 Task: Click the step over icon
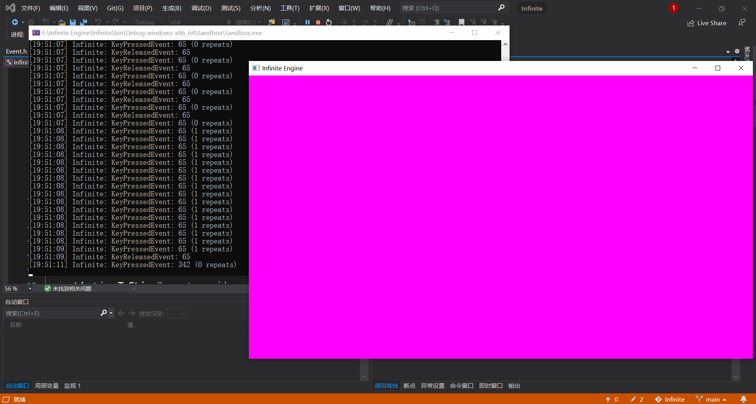coord(365,22)
